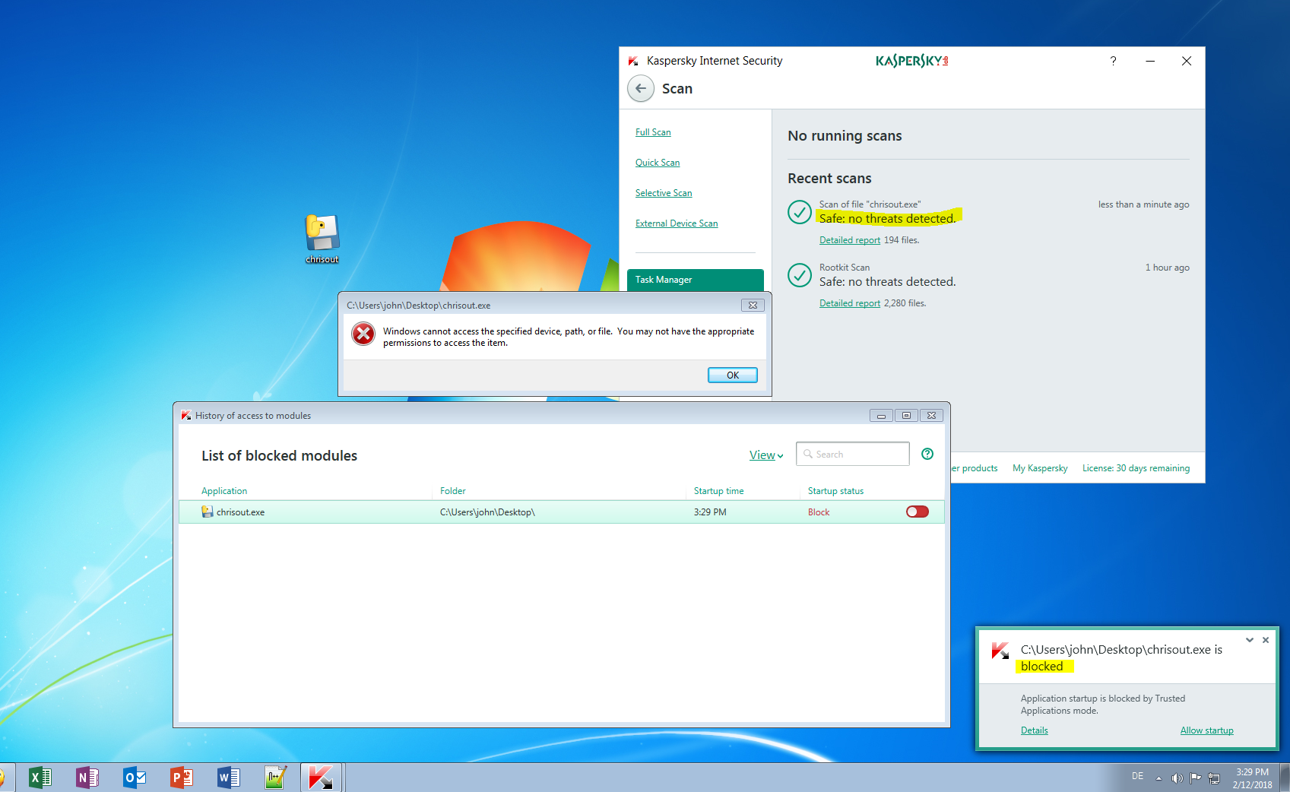
Task: Select Task Manager in Kaspersky sidebar
Action: click(696, 280)
